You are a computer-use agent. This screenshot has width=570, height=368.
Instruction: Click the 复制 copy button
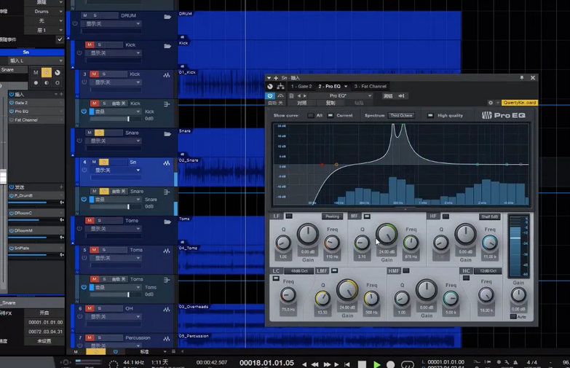330,103
